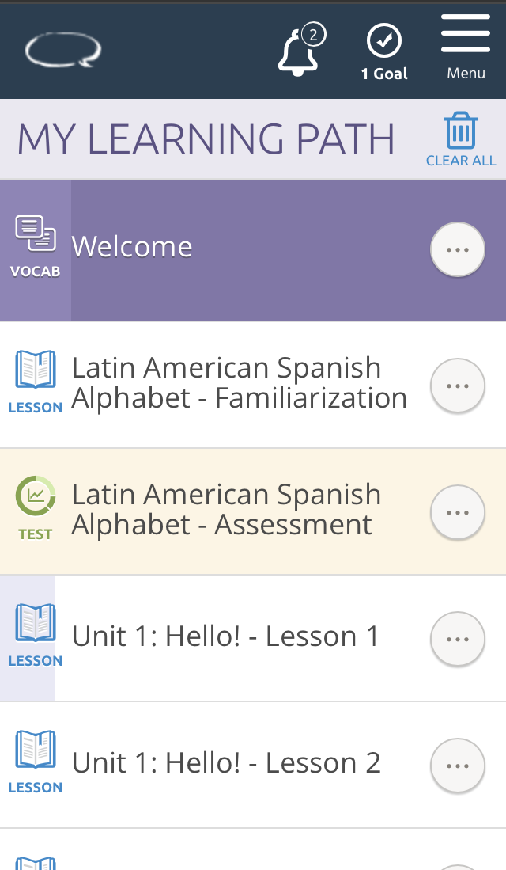This screenshot has width=506, height=870.
Task: Tap the Lesson 1 book icon
Action: [x=36, y=623]
